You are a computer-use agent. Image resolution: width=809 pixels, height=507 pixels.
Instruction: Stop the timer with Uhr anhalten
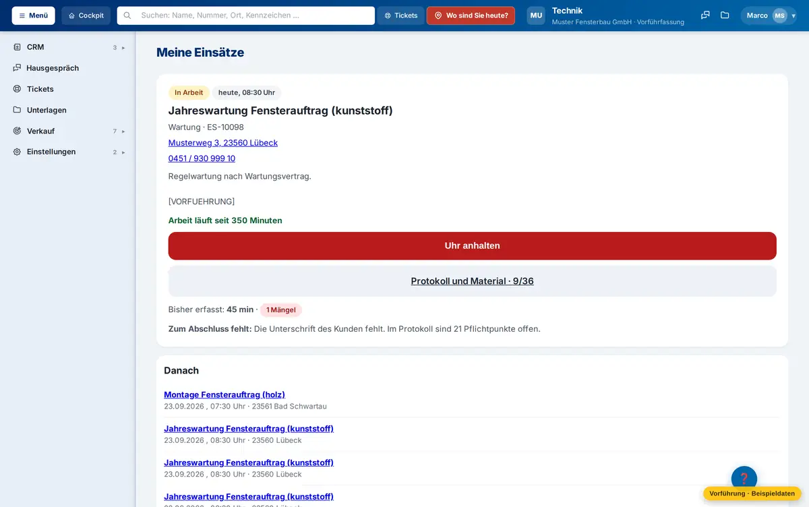tap(473, 246)
